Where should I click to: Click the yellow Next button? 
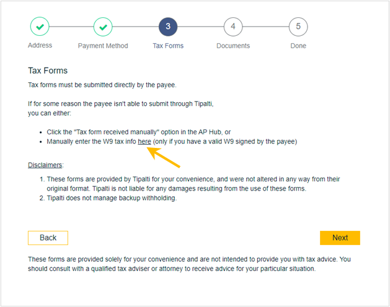point(340,238)
